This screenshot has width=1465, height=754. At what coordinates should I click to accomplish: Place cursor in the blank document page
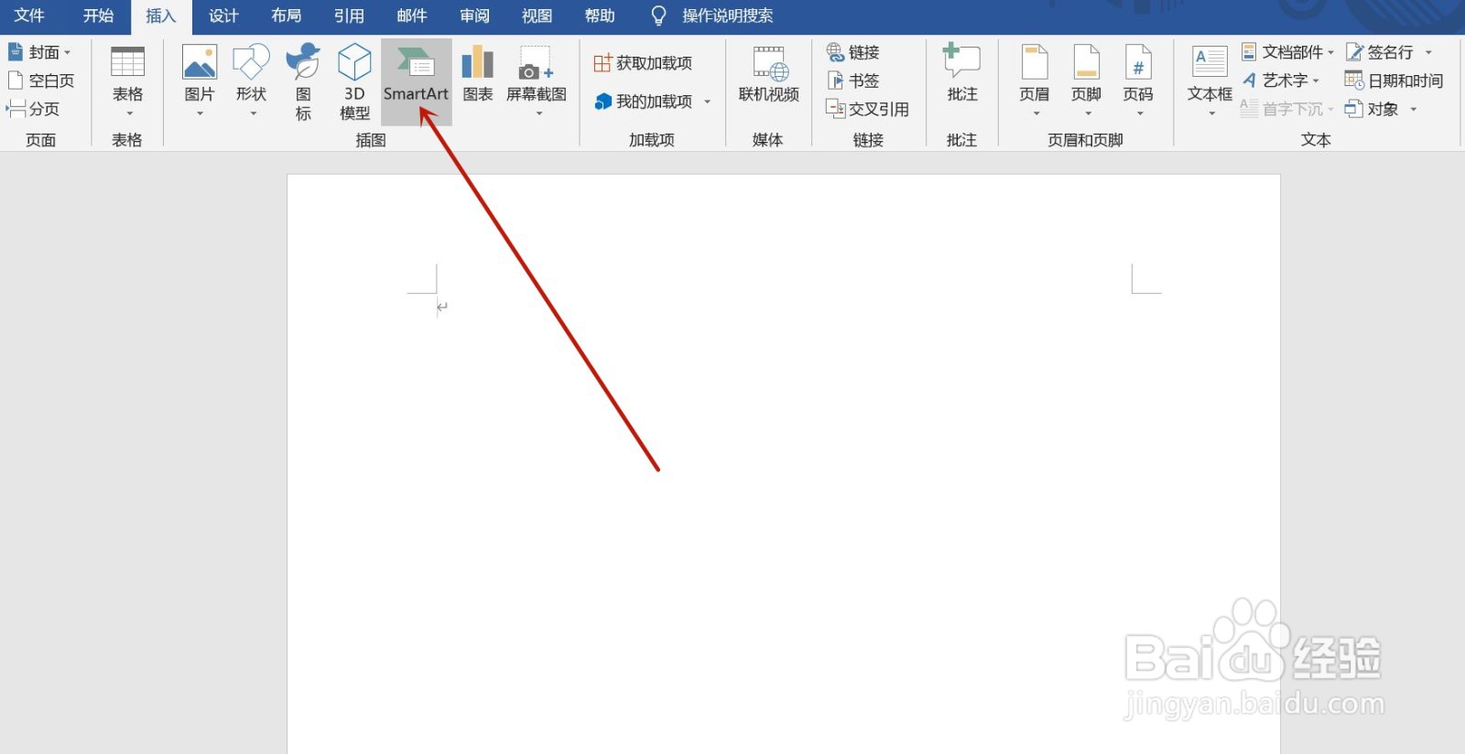pyautogui.click(x=784, y=464)
